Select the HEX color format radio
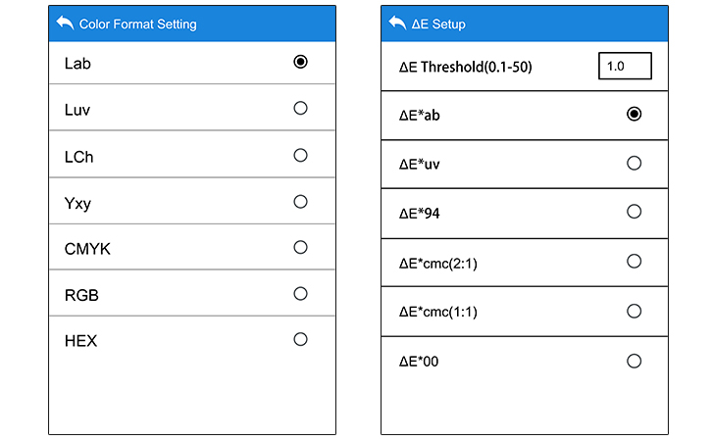Viewport: 712px width, 441px height. pyautogui.click(x=300, y=339)
